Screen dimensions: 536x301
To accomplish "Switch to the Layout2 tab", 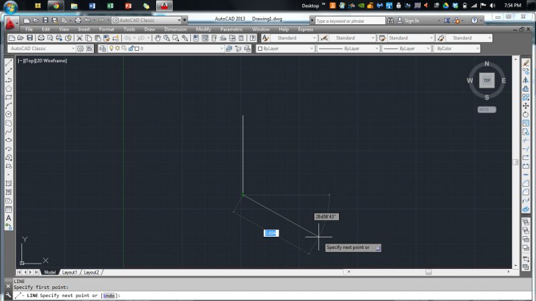I will [x=91, y=272].
